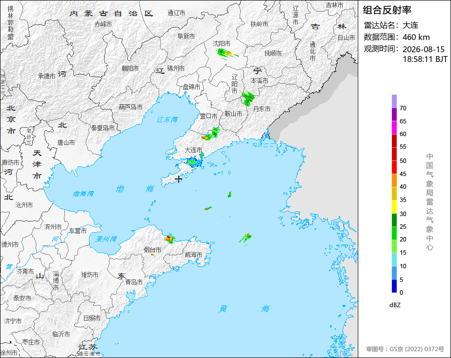Click the small echo in the sea north of 威海
The height and width of the screenshot is (358, 451).
coord(208,208)
